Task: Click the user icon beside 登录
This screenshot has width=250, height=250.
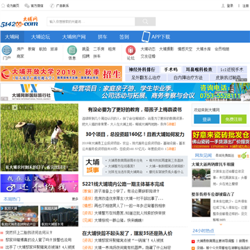Action: (x=223, y=6)
